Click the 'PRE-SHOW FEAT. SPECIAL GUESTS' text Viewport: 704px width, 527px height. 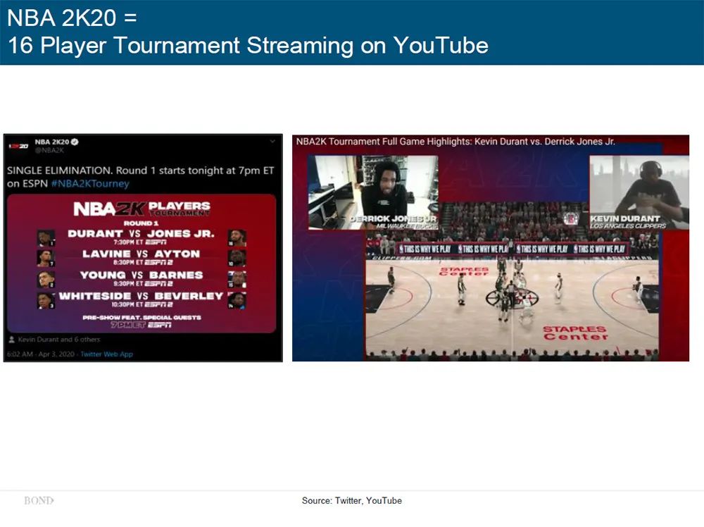(142, 318)
